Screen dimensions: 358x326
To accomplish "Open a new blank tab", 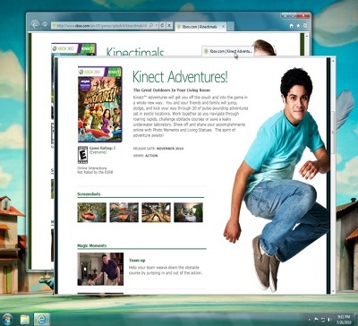I will point(231,27).
